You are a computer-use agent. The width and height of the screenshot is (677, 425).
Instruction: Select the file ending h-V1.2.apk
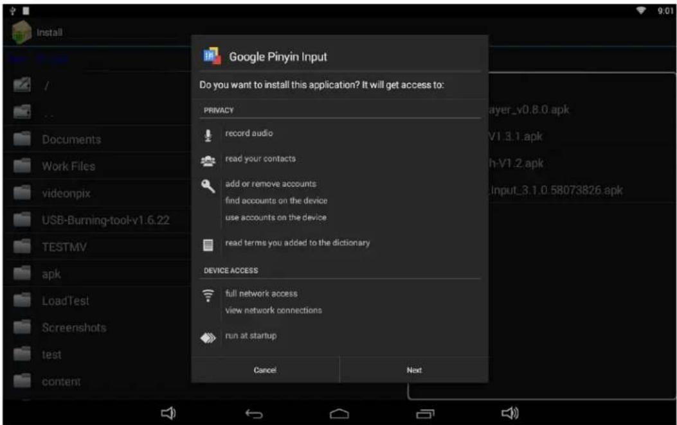tap(516, 163)
